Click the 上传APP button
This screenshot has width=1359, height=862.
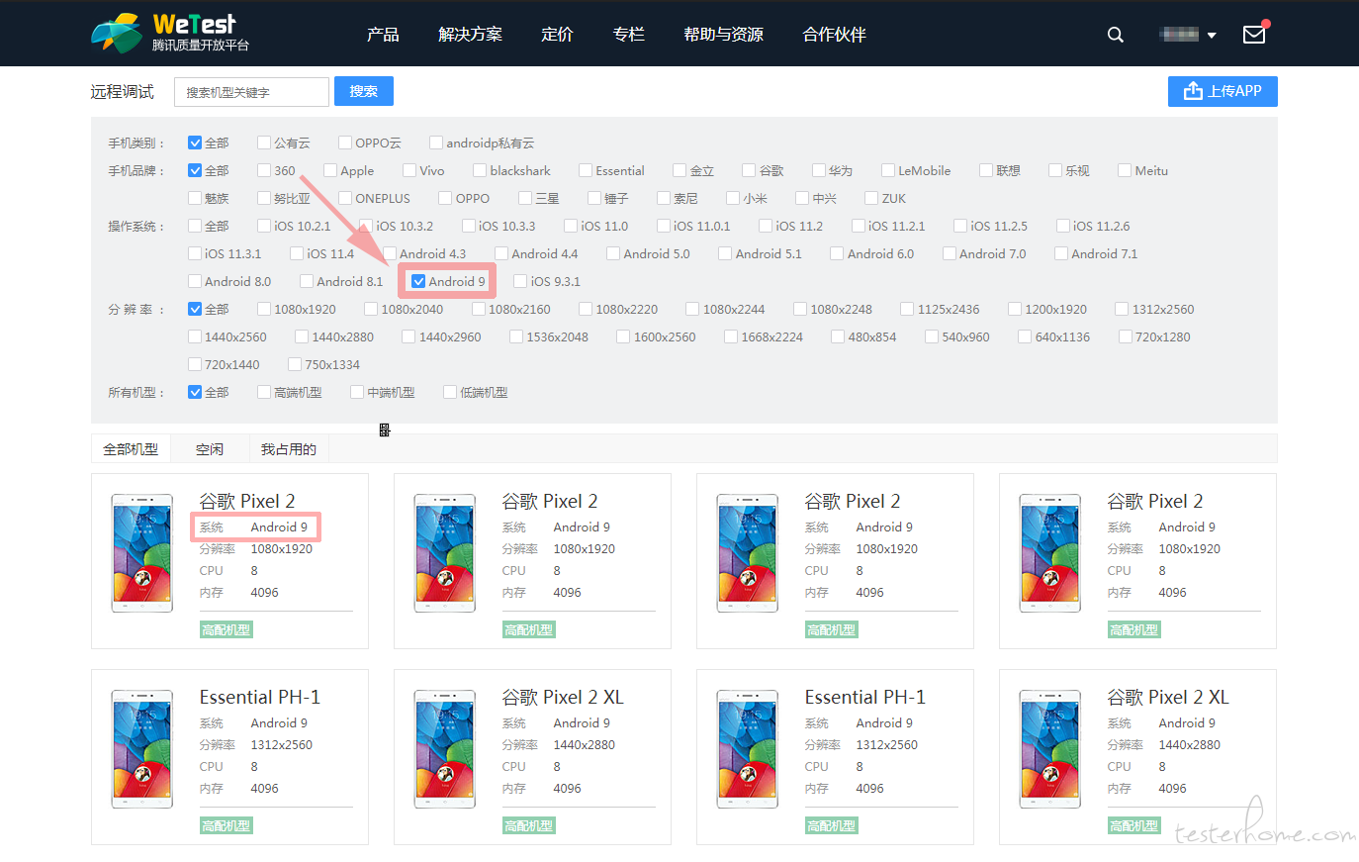tap(1223, 91)
